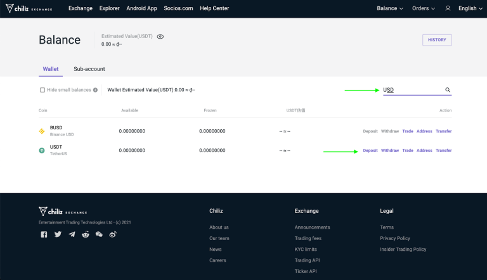Expand the Orders dropdown in header

[424, 8]
